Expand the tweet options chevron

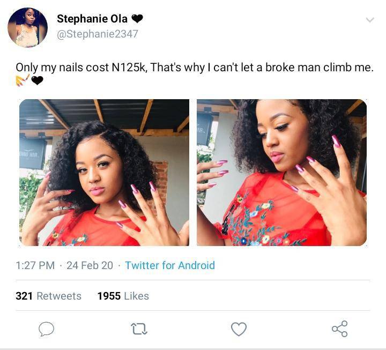(370, 20)
